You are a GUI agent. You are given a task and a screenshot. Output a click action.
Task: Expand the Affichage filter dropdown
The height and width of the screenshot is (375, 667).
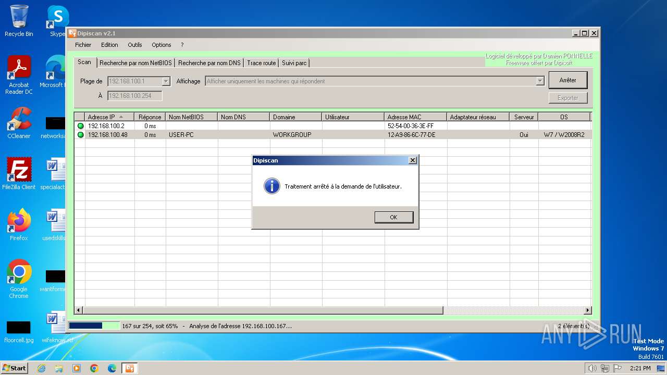(540, 81)
